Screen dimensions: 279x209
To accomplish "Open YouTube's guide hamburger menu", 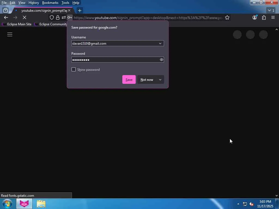I will click(10, 35).
